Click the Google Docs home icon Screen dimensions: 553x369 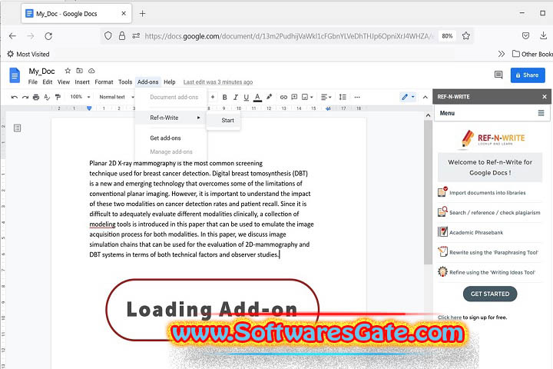(x=15, y=75)
